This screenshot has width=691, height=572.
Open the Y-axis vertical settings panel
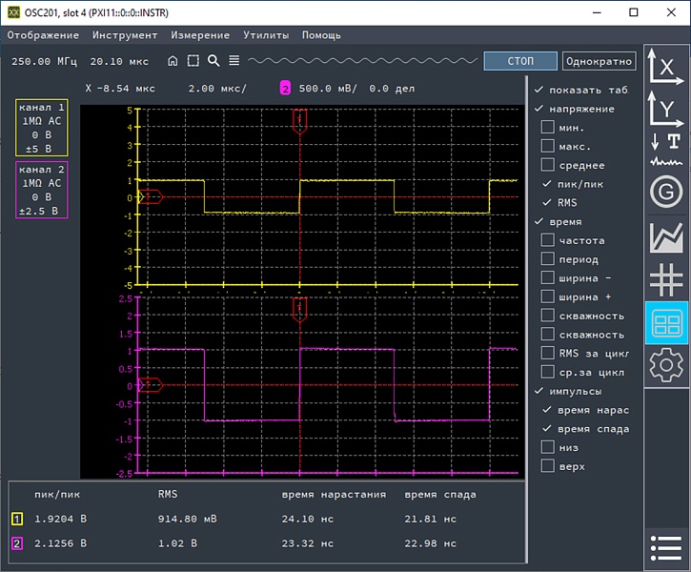click(x=666, y=110)
